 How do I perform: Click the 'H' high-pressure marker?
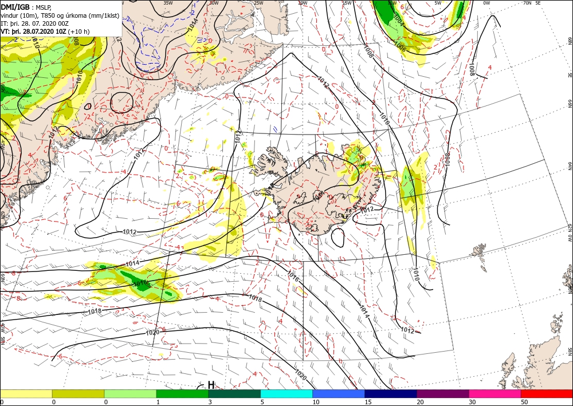point(211,385)
